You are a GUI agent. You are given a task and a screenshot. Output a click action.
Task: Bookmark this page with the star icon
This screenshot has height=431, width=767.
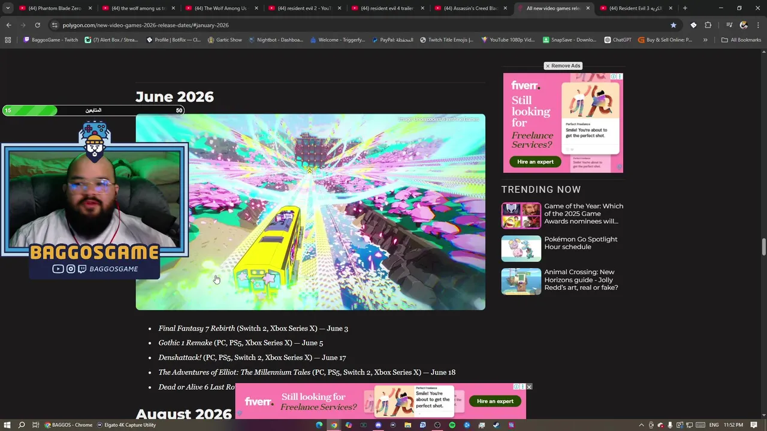click(674, 25)
